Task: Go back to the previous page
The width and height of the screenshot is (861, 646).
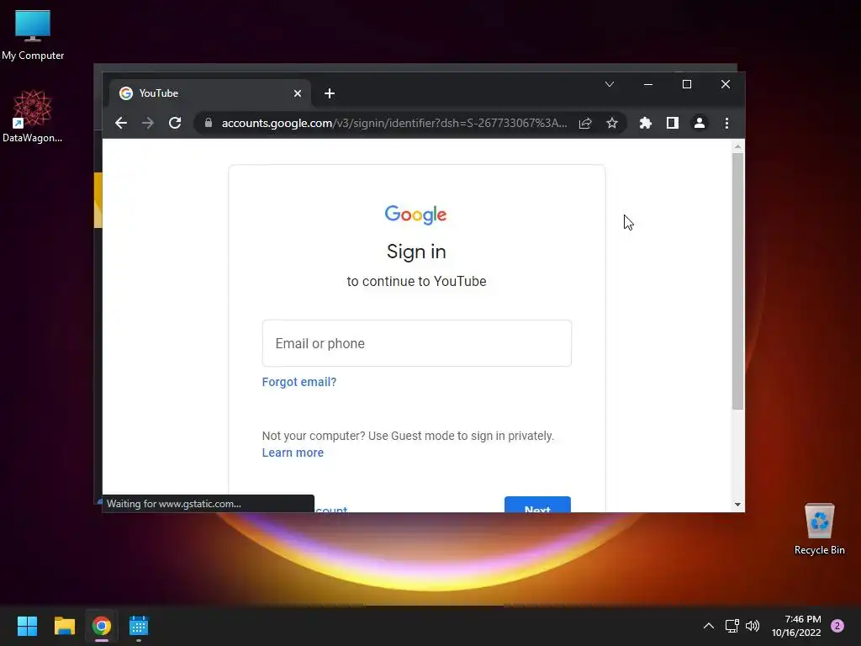Action: point(121,123)
